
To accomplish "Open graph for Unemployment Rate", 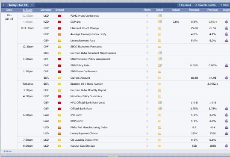I will coord(227,40).
